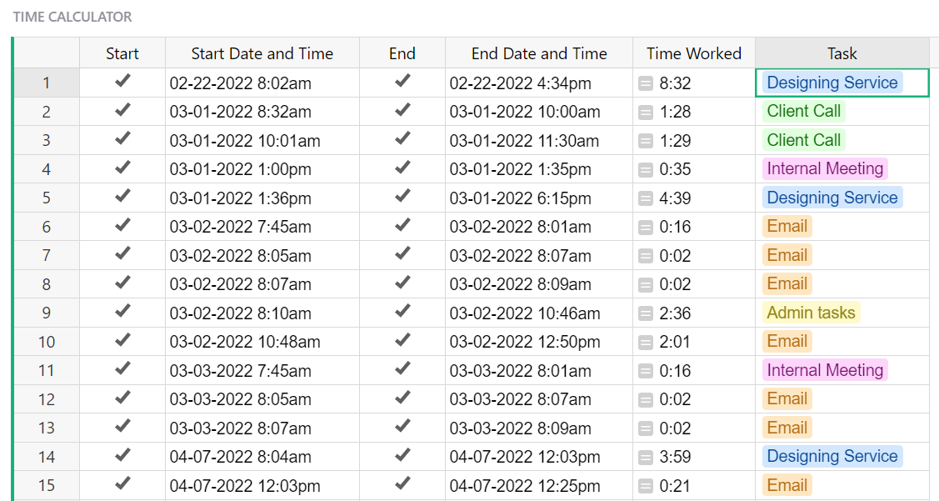Click the Client Call label in row 2
The image size is (939, 501).
(x=803, y=111)
